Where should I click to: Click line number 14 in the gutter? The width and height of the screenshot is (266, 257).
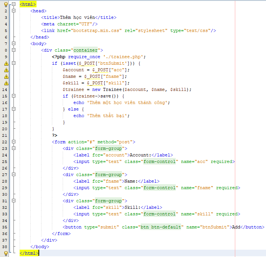[x=5, y=90]
